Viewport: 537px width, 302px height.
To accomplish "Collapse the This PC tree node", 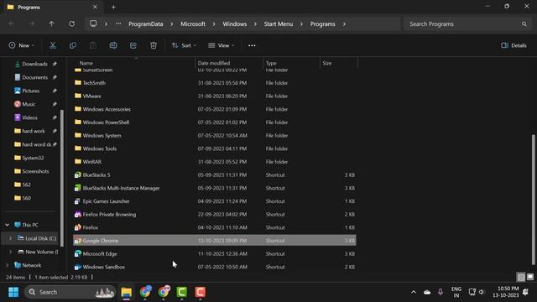I will tap(8, 225).
